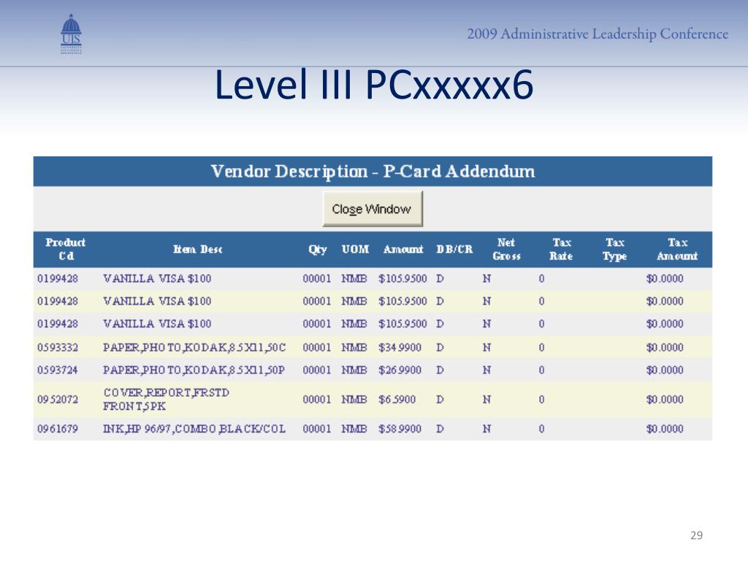Click slide page number 29
Screen dimensions: 748x561
[696, 535]
